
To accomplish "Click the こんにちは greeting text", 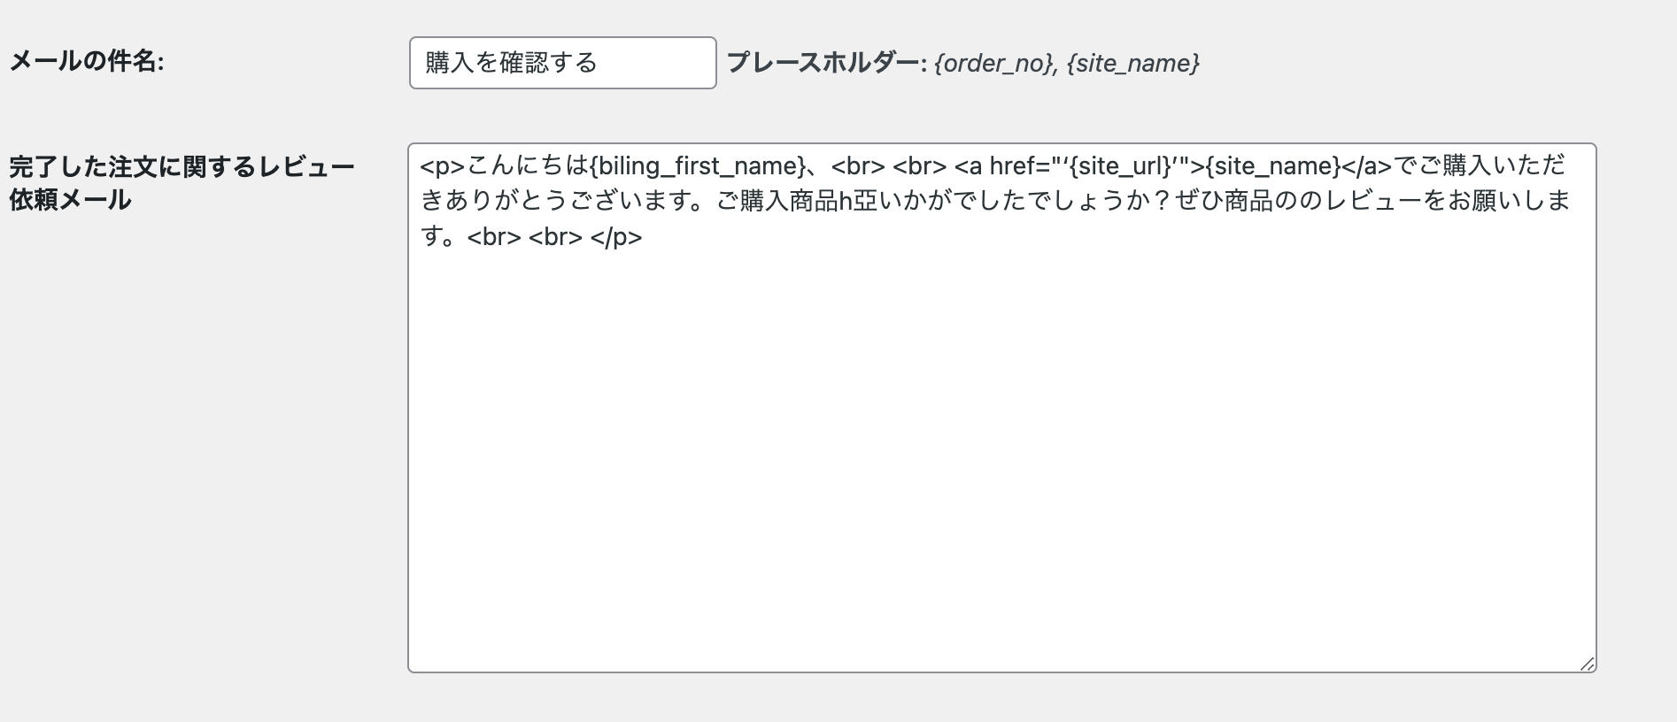I will click(x=527, y=166).
